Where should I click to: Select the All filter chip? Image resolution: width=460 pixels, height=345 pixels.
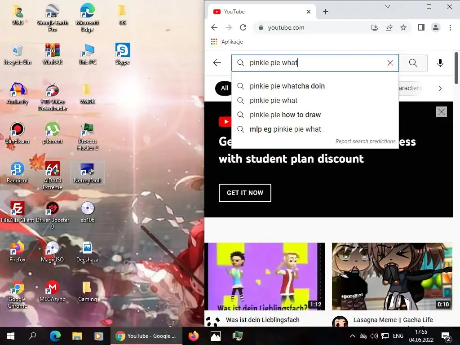(224, 88)
